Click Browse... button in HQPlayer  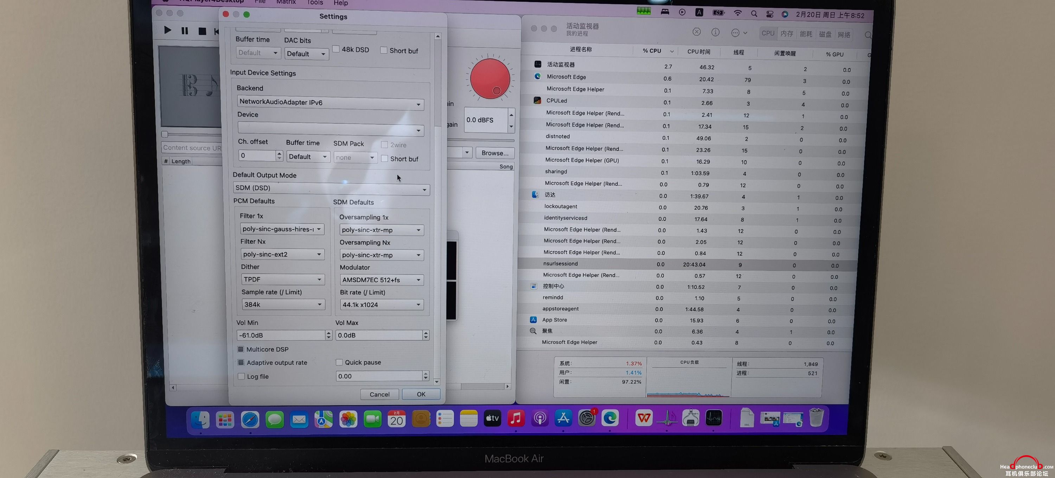click(495, 153)
